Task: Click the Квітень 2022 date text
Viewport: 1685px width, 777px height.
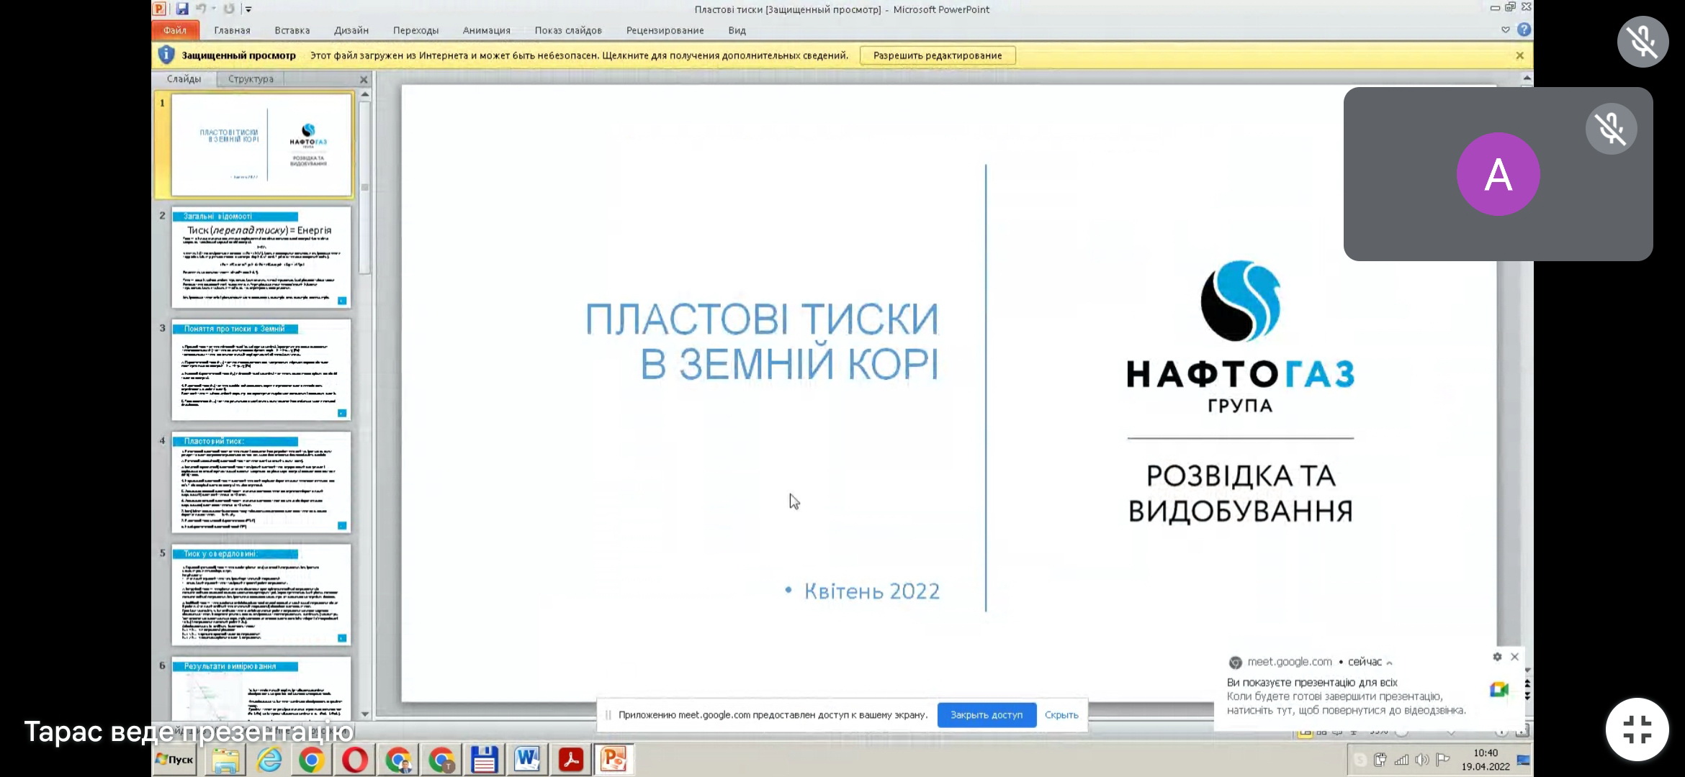Action: pyautogui.click(x=871, y=591)
